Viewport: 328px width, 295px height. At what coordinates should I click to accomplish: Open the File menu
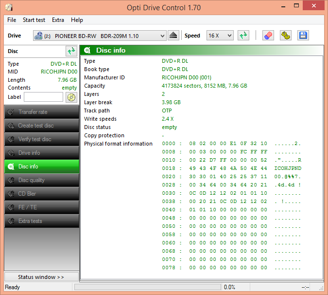(x=12, y=20)
